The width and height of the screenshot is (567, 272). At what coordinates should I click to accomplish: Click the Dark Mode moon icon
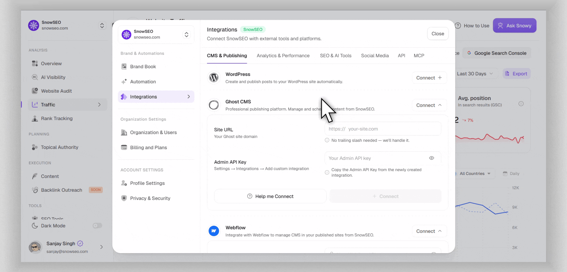point(35,226)
